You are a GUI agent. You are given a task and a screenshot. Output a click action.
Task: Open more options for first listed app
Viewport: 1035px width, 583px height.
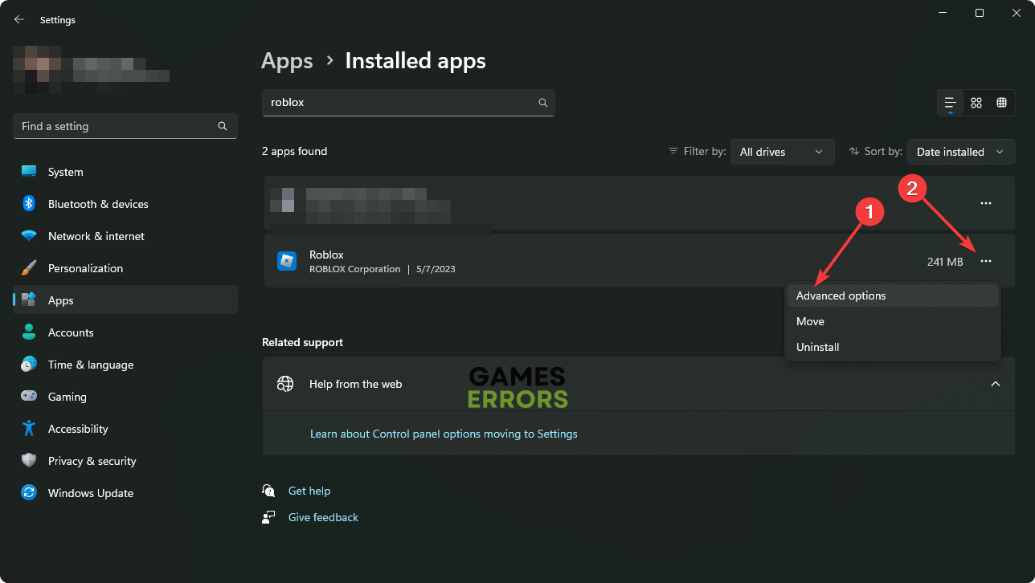pyautogui.click(x=986, y=203)
